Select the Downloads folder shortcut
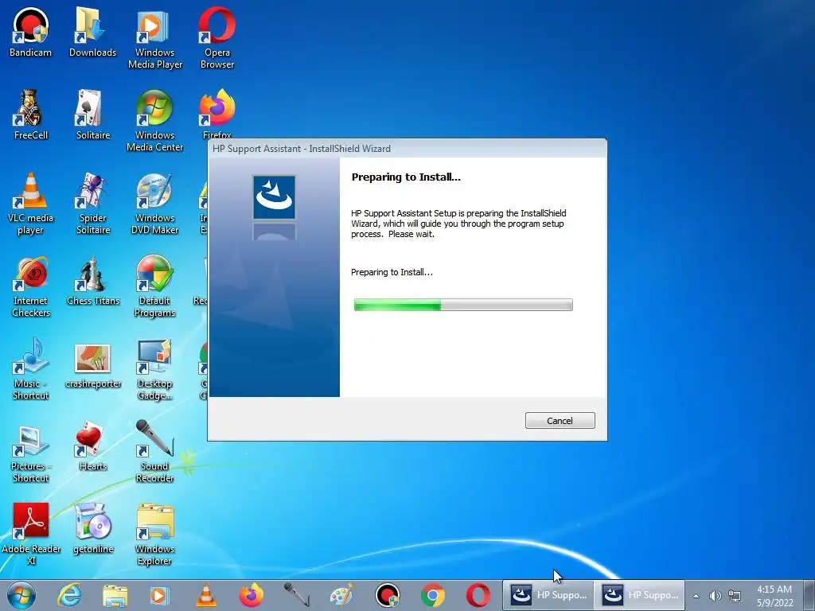The height and width of the screenshot is (611, 815). (92, 33)
